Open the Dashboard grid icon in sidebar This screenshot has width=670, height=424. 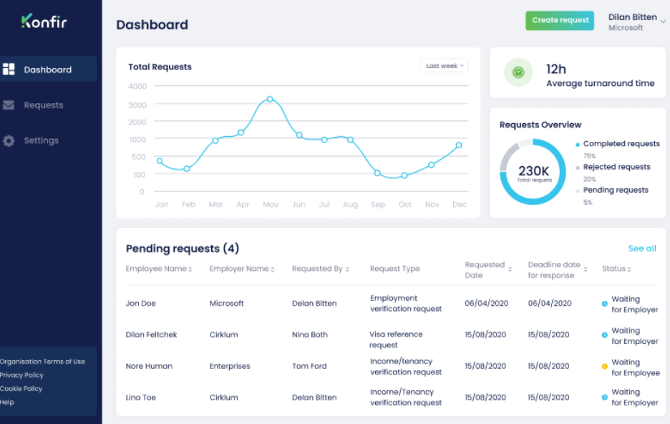(x=9, y=69)
